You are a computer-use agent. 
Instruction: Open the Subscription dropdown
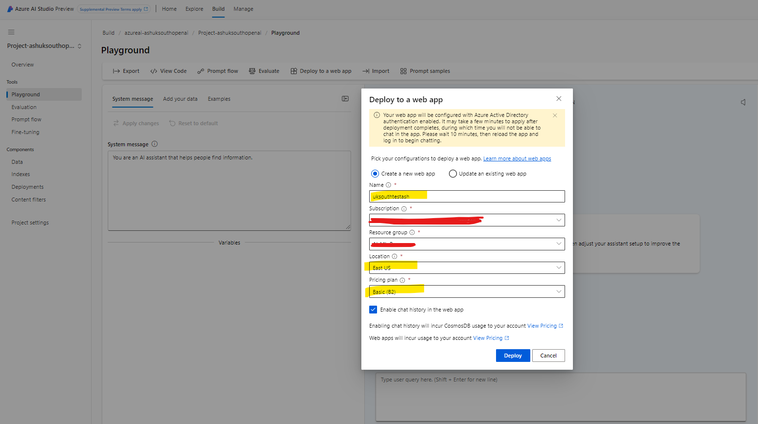tap(467, 220)
